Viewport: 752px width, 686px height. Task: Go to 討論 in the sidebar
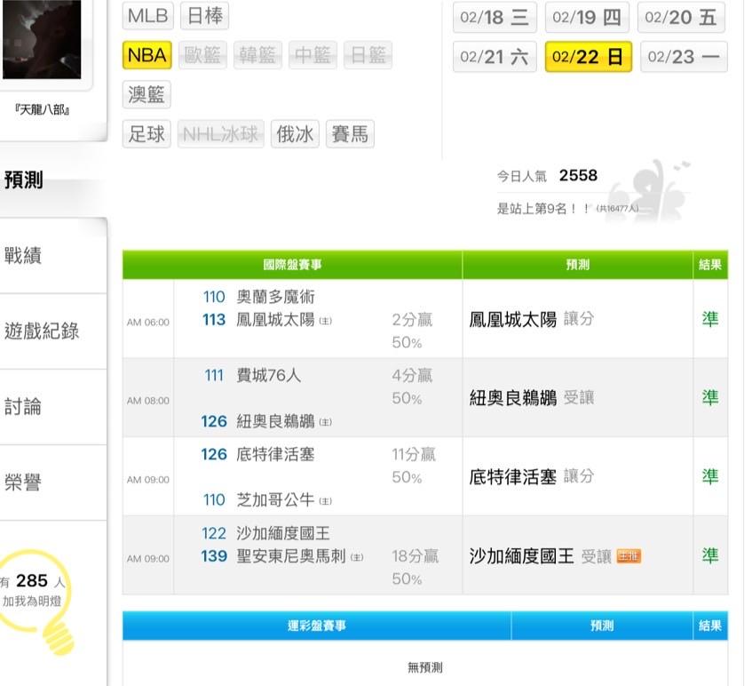coord(24,407)
